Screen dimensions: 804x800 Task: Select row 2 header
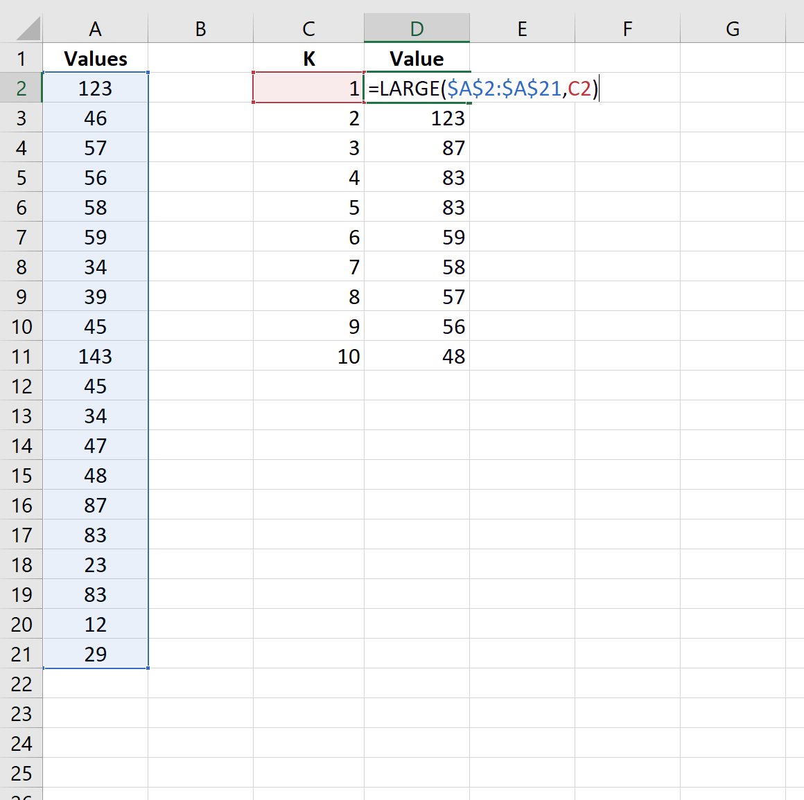[x=21, y=88]
